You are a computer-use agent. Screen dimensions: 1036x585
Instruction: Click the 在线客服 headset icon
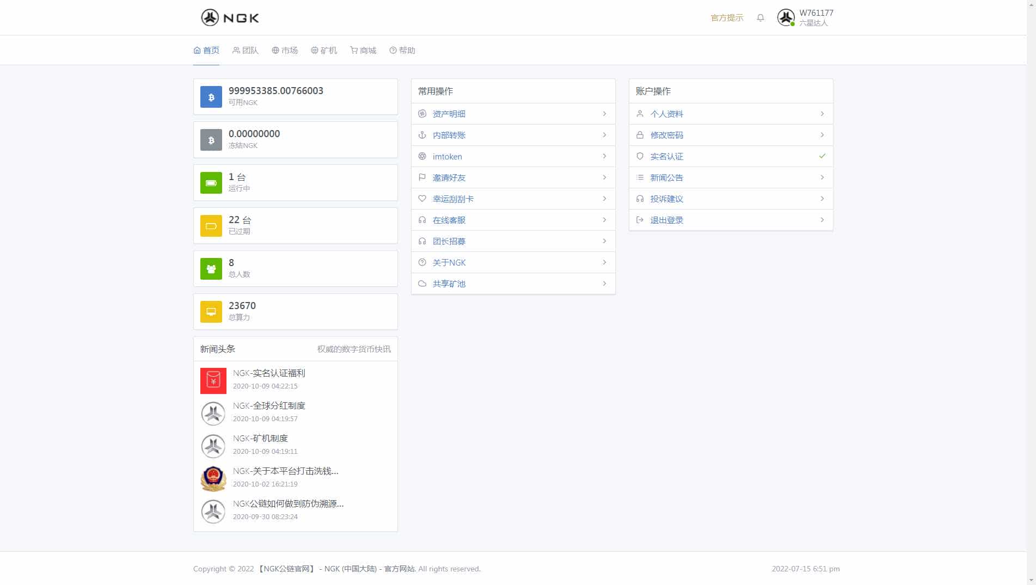[x=422, y=220]
